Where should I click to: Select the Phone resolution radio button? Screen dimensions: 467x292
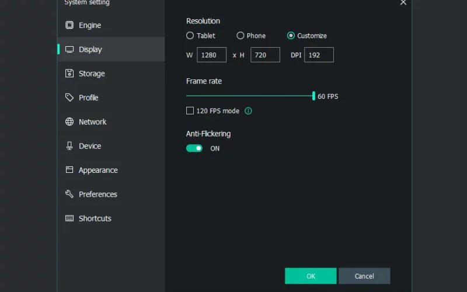click(241, 36)
